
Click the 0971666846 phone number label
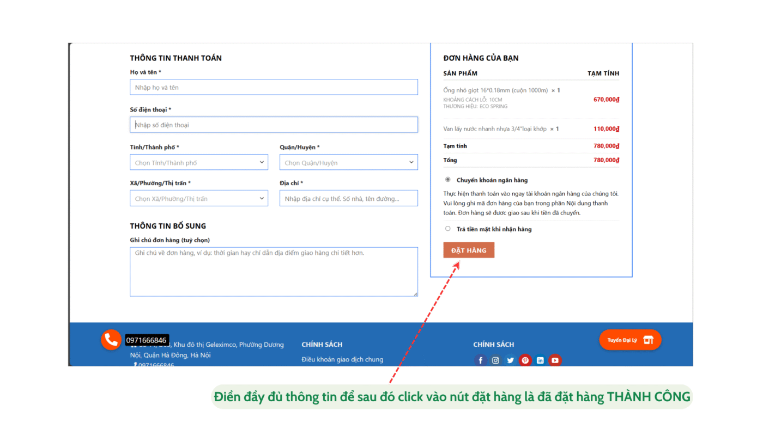point(147,340)
